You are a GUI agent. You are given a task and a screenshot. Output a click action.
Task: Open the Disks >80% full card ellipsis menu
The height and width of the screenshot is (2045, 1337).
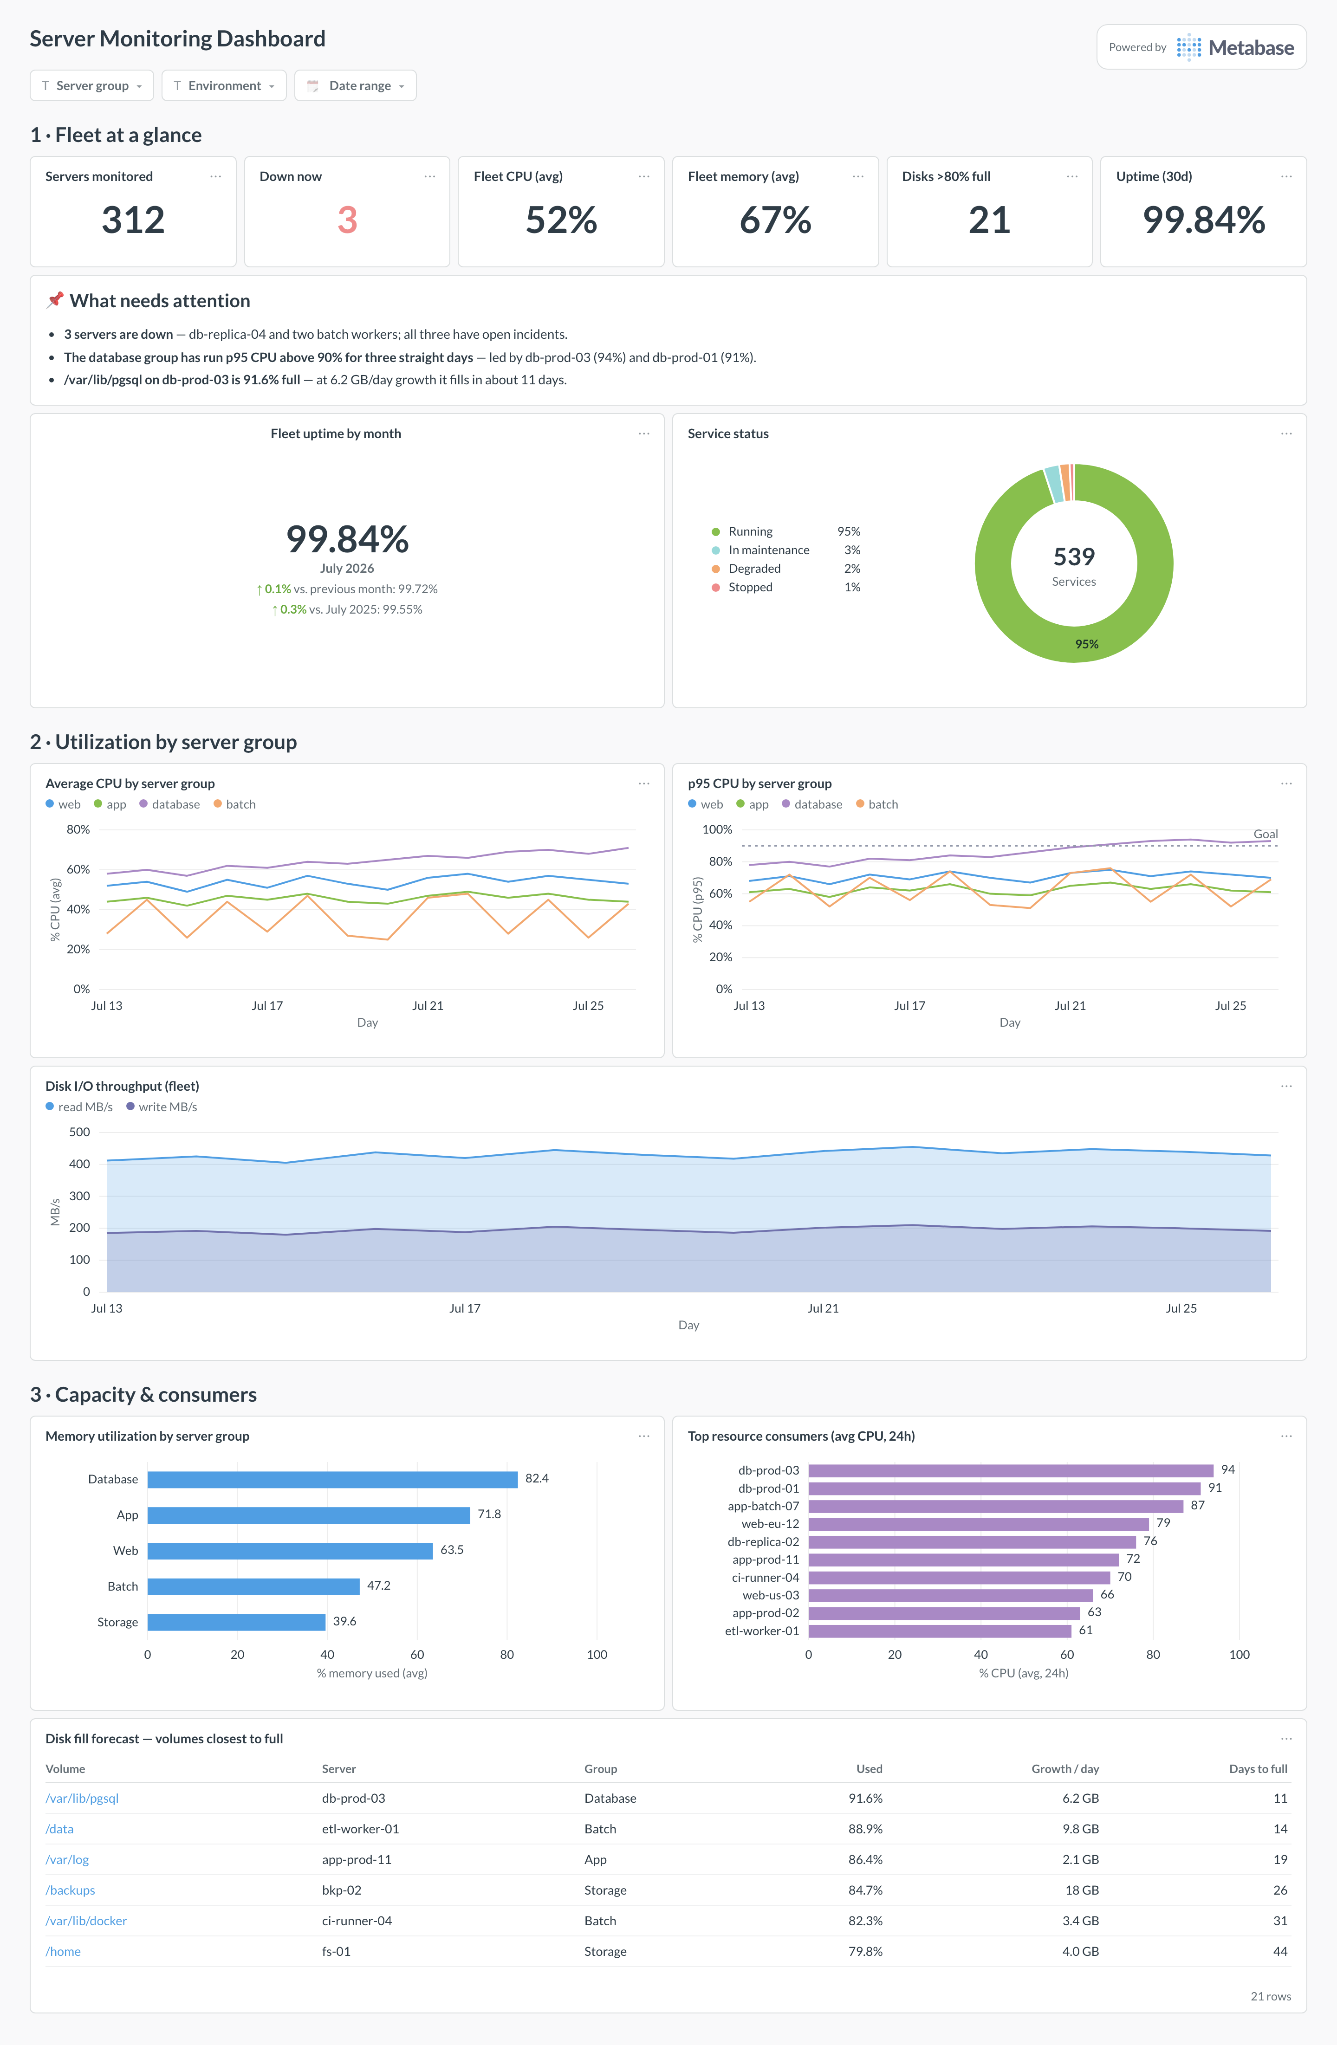coord(1072,176)
